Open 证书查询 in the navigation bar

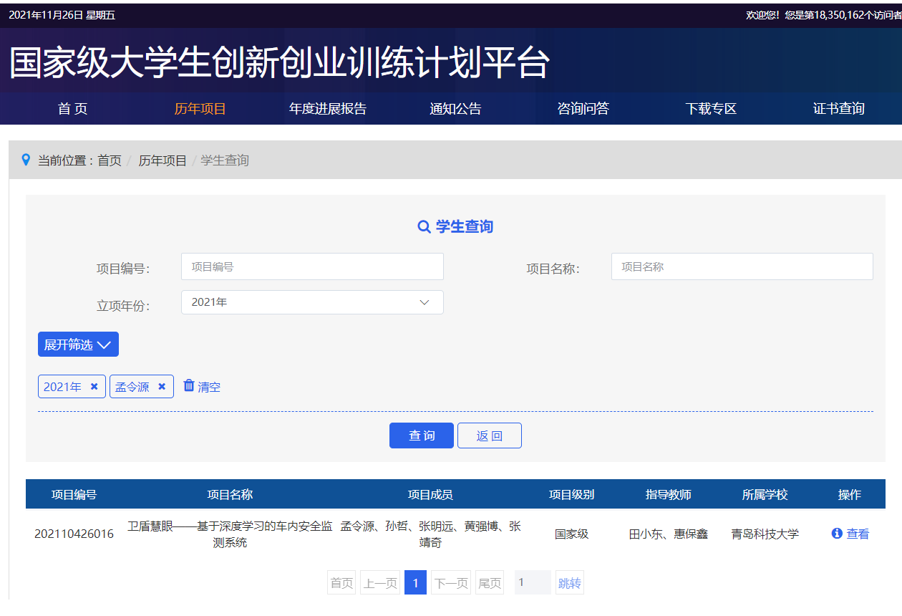pos(838,109)
